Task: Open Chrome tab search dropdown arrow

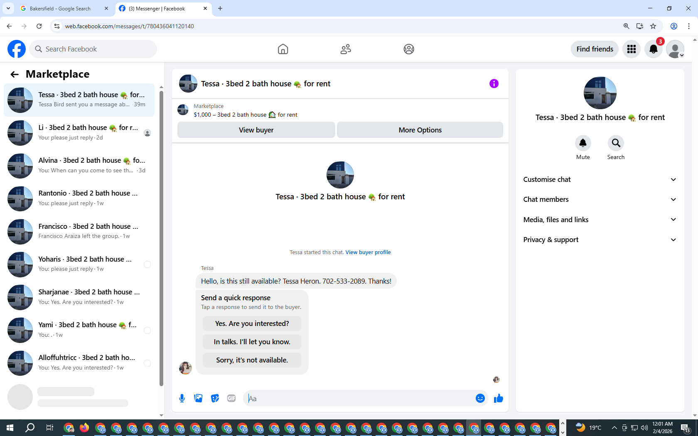Action: [8, 8]
